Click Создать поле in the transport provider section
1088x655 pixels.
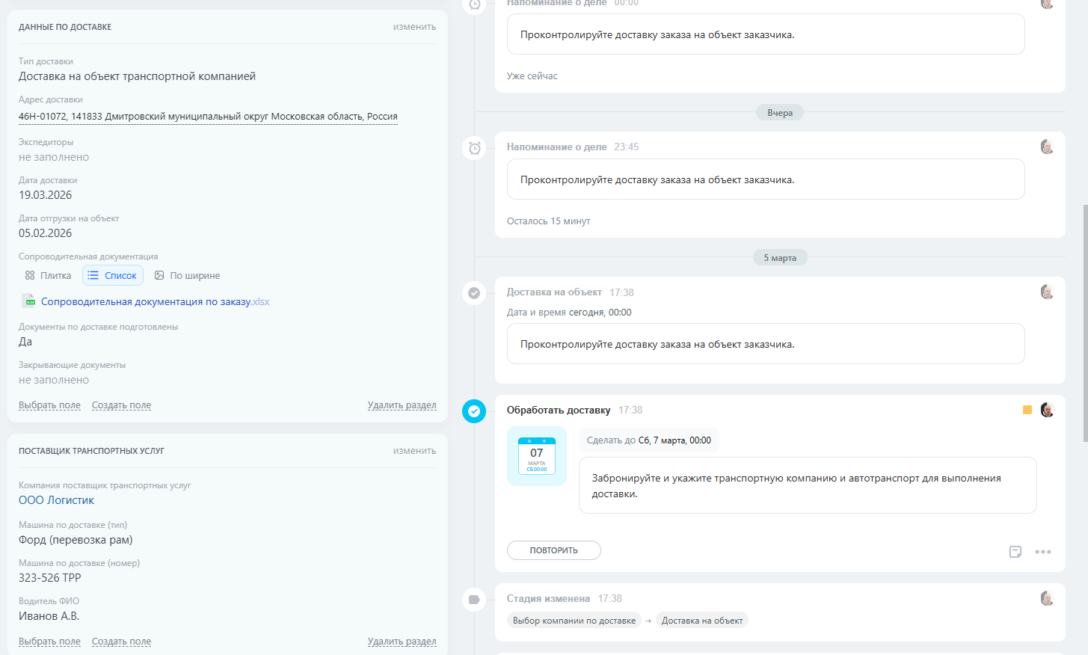coord(121,642)
